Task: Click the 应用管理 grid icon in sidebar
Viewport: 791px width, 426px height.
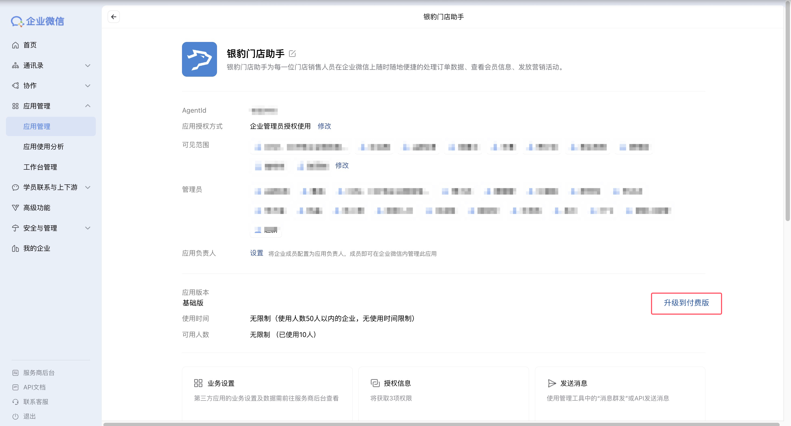Action: (x=15, y=106)
